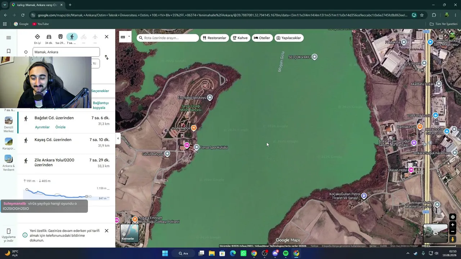The width and height of the screenshot is (461, 259).
Task: Click the Ankyra Event Düğün Salonu pin
Action: (414, 143)
